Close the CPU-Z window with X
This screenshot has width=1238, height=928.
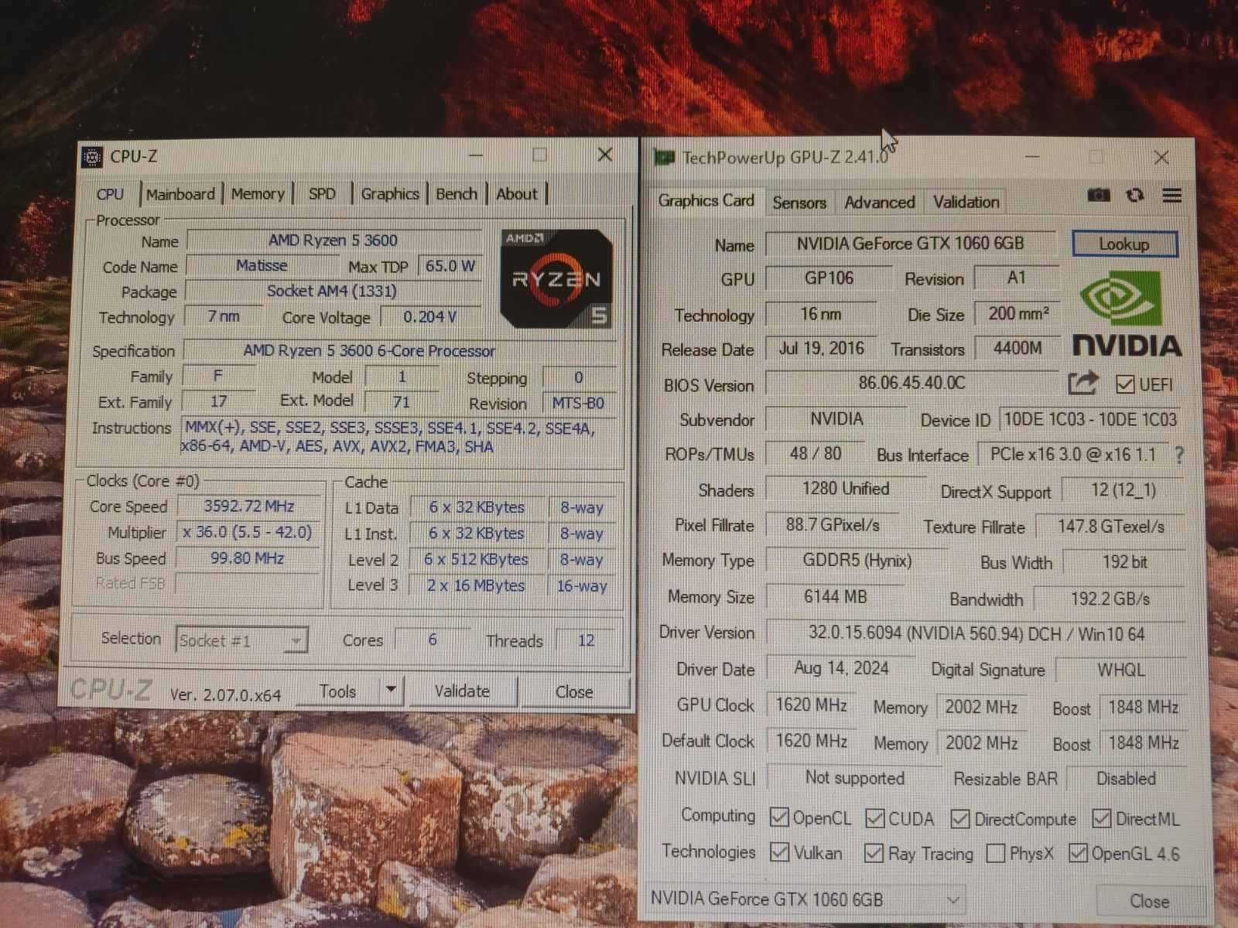(x=605, y=155)
